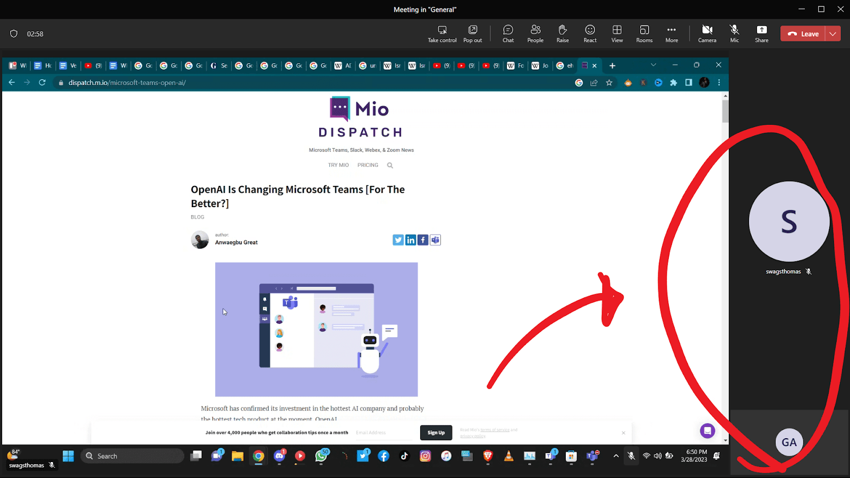The width and height of the screenshot is (850, 478).
Task: Click the Email Address input field
Action: [384, 433]
